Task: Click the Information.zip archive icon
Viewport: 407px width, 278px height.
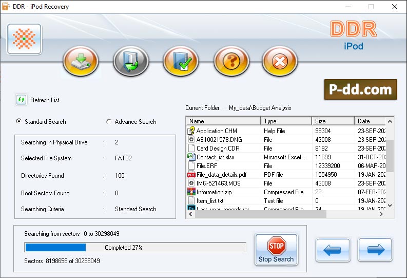Action: pyautogui.click(x=191, y=192)
